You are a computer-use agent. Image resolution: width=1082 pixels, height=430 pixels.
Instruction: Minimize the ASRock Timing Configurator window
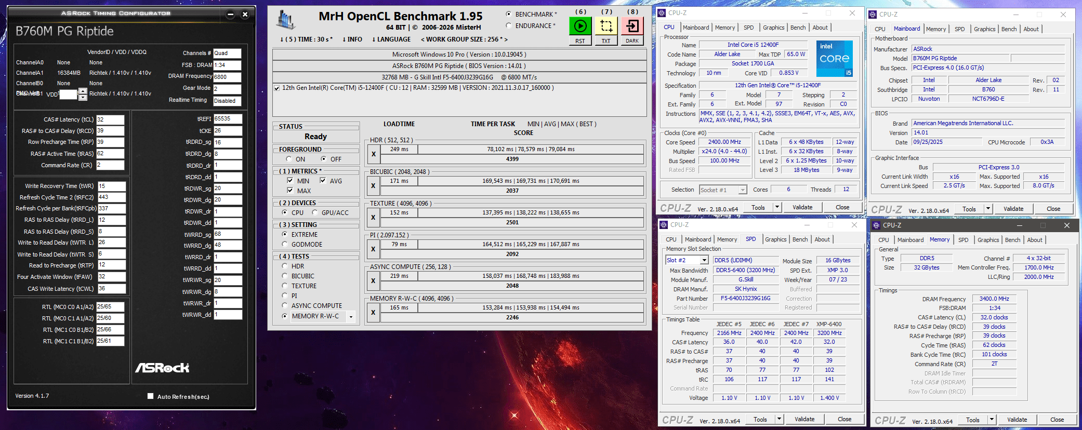pos(231,15)
